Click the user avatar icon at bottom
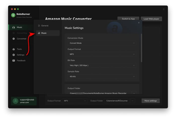 click(15, 101)
